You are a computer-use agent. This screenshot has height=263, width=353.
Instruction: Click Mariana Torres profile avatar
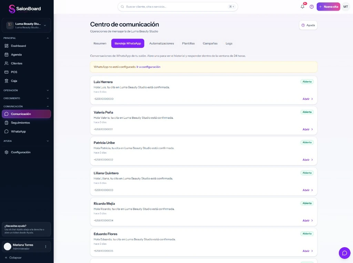tap(8, 246)
